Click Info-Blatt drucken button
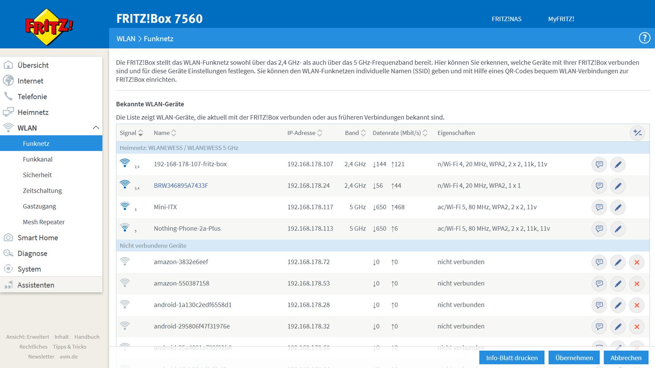Image resolution: width=655 pixels, height=368 pixels. pyautogui.click(x=512, y=358)
